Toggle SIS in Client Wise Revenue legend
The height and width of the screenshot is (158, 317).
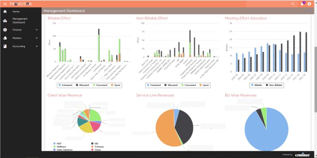(95, 144)
